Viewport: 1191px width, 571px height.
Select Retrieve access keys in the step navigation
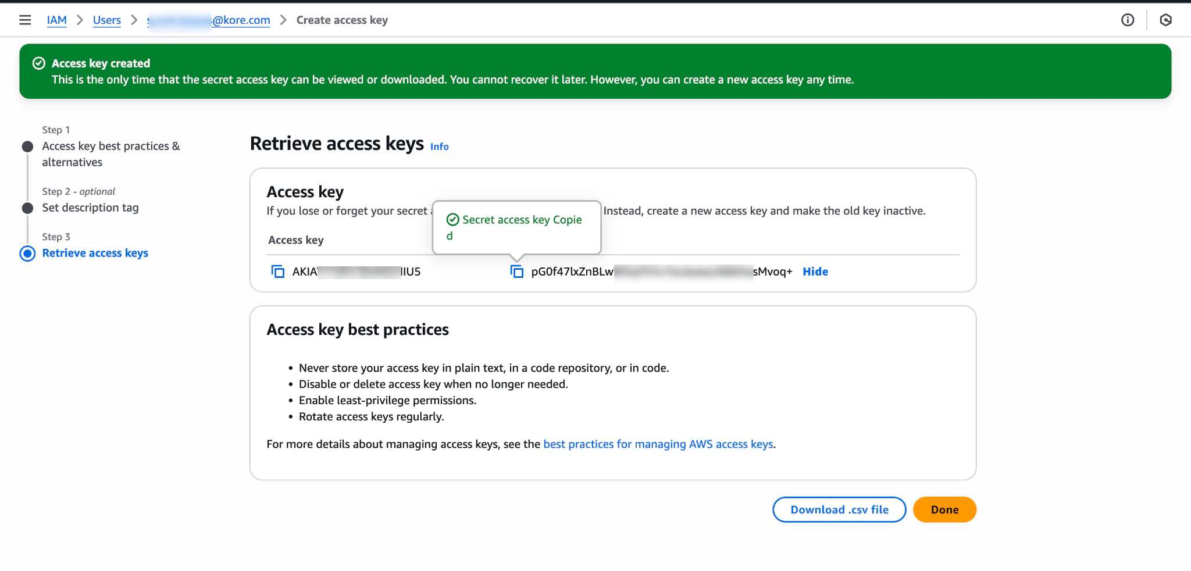pos(95,253)
